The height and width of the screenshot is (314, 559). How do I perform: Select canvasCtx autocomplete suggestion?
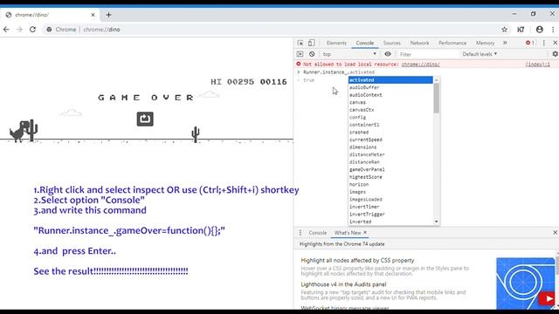click(x=390, y=110)
